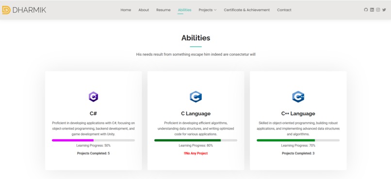Go to the Home nav link
This screenshot has width=391, height=179.
point(126,10)
